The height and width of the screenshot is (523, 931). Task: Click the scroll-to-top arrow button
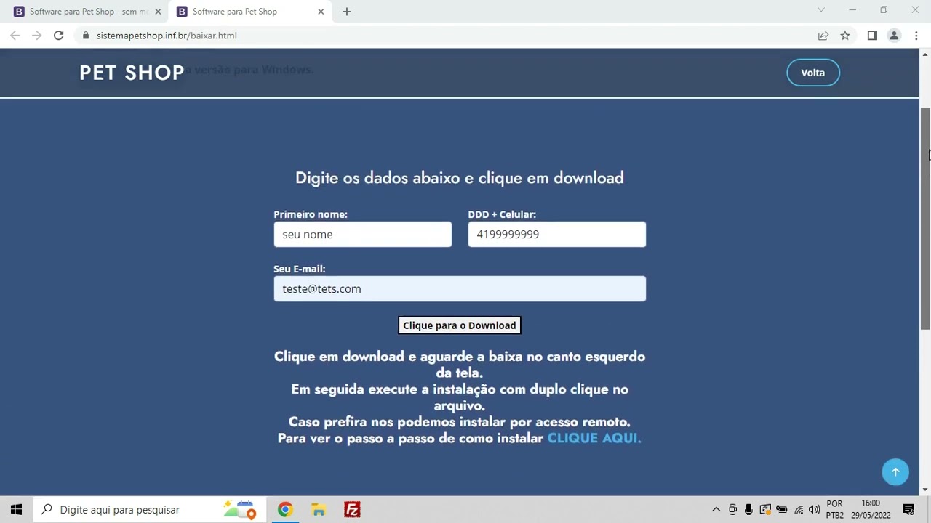pyautogui.click(x=895, y=472)
